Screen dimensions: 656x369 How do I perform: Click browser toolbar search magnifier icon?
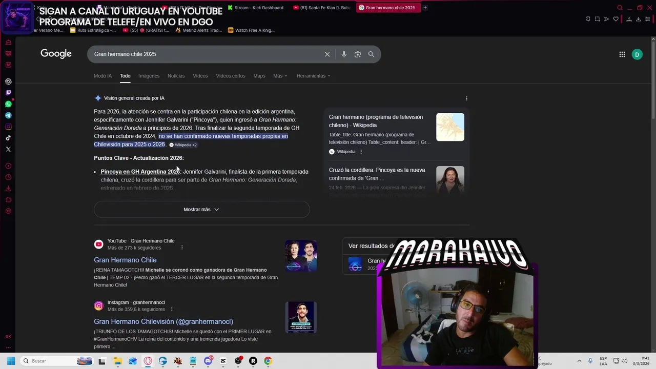620,8
